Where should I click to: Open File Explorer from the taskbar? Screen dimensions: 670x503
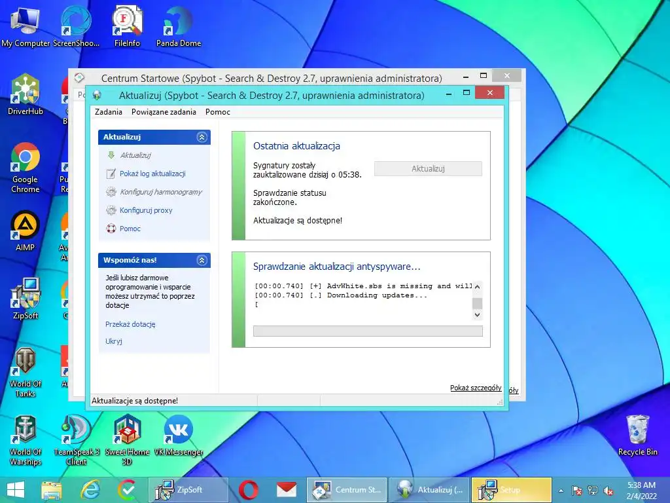point(51,490)
